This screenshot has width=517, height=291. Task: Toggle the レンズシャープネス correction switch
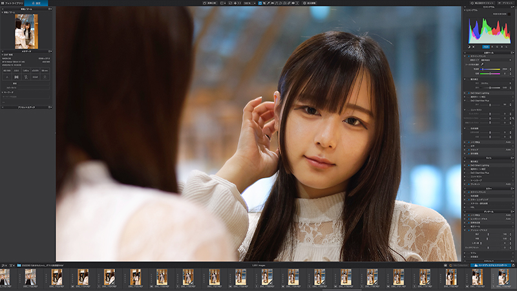(x=469, y=219)
